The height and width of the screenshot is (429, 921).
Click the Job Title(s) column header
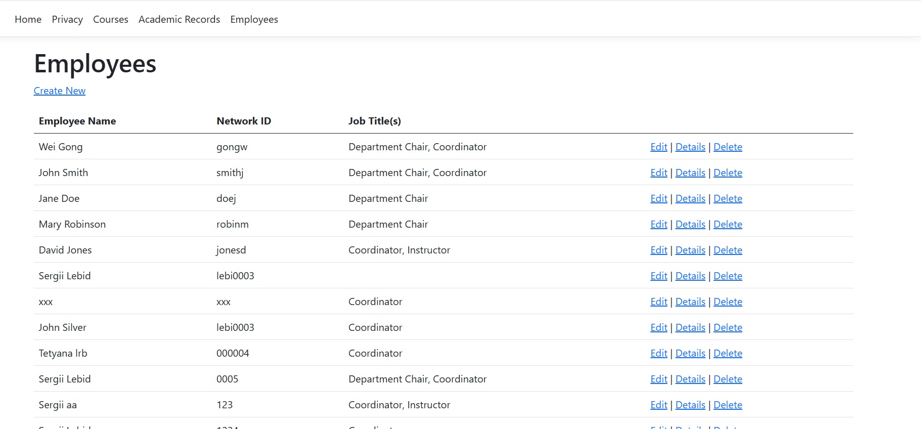tap(374, 121)
